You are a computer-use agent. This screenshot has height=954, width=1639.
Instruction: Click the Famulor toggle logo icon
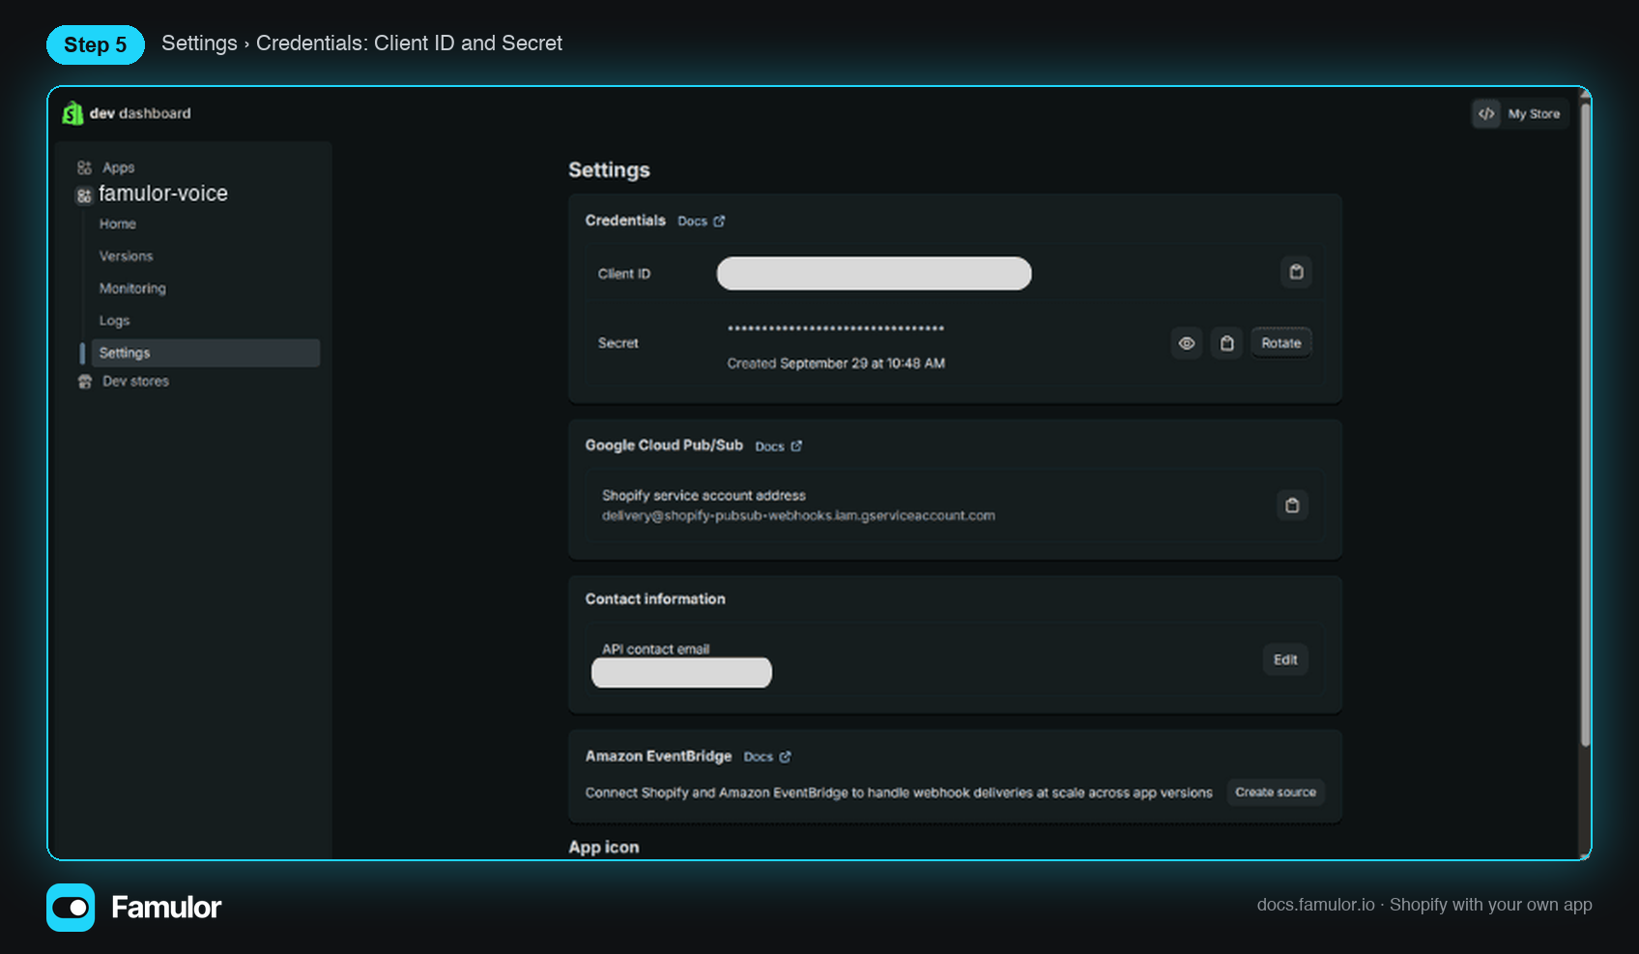tap(71, 908)
